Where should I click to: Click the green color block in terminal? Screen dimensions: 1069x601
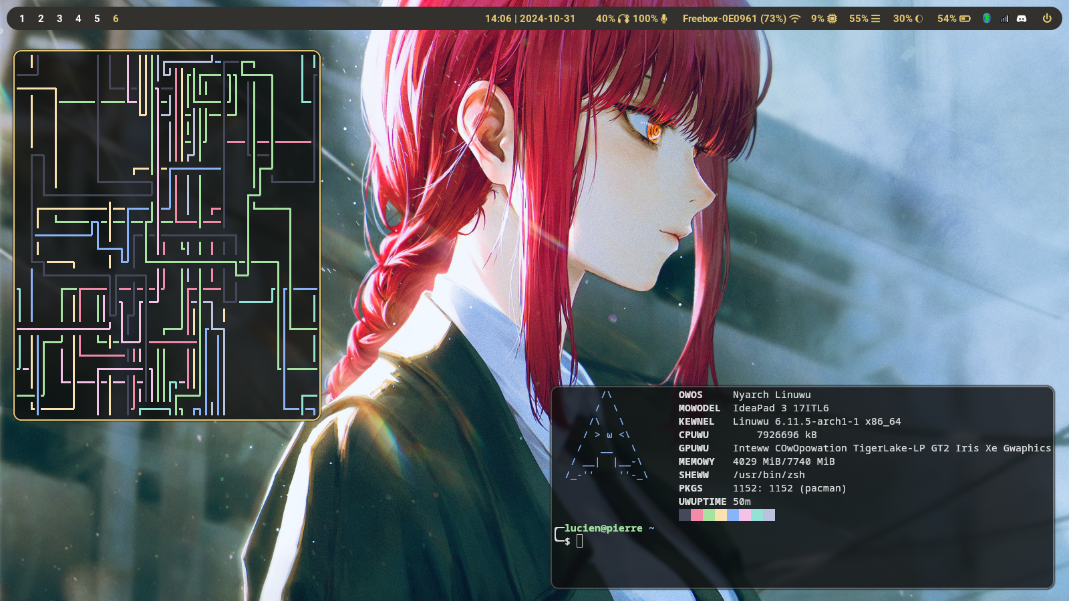click(709, 515)
